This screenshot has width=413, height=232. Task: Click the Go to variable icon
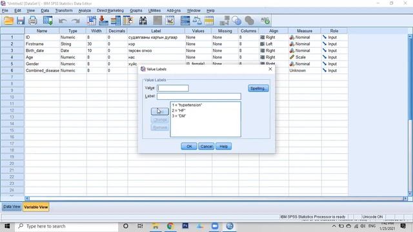tap(103, 21)
